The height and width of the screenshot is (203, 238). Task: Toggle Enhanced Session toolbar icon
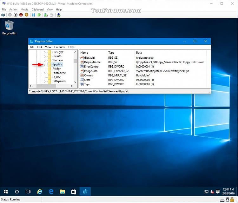(59, 15)
